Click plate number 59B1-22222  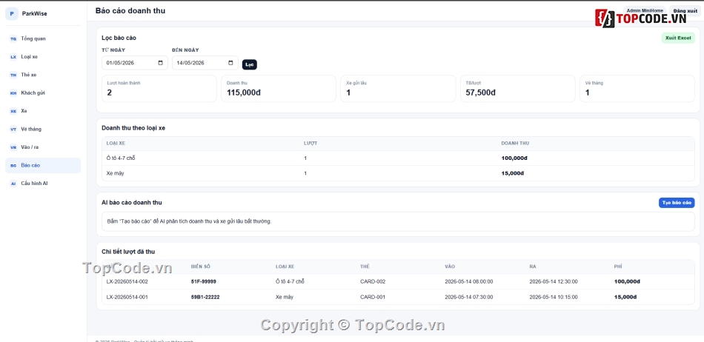coord(205,297)
